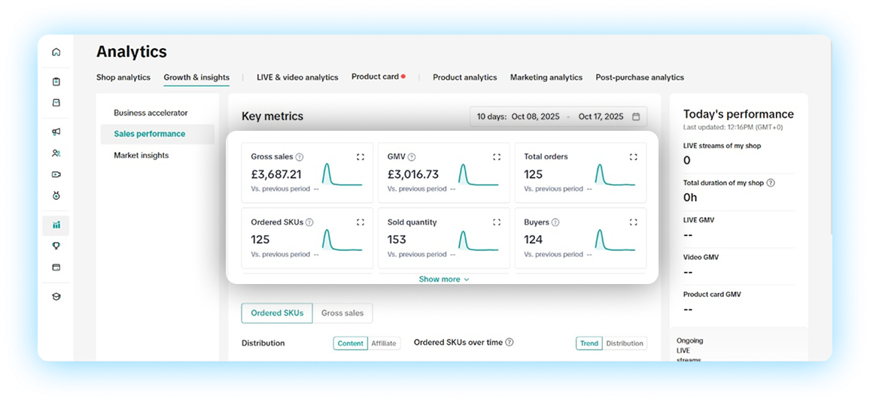Select the Trend view toggle

[589, 343]
